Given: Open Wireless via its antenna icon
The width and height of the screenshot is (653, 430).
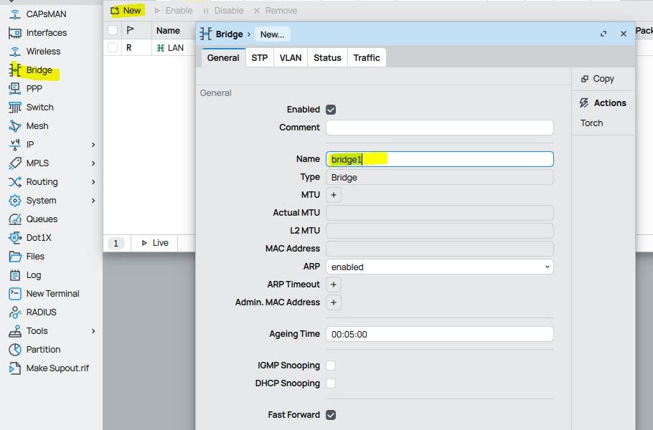Looking at the screenshot, I should click(14, 52).
